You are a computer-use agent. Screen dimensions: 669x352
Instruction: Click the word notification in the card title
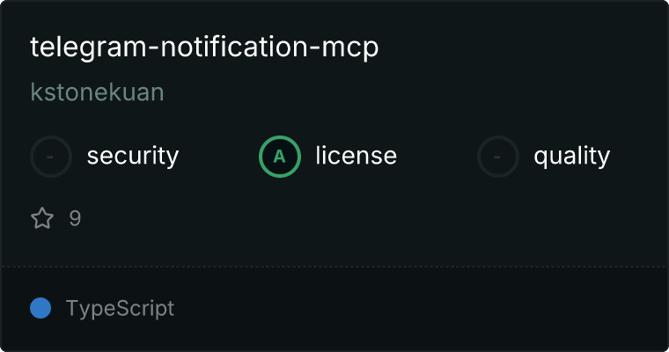coord(234,47)
